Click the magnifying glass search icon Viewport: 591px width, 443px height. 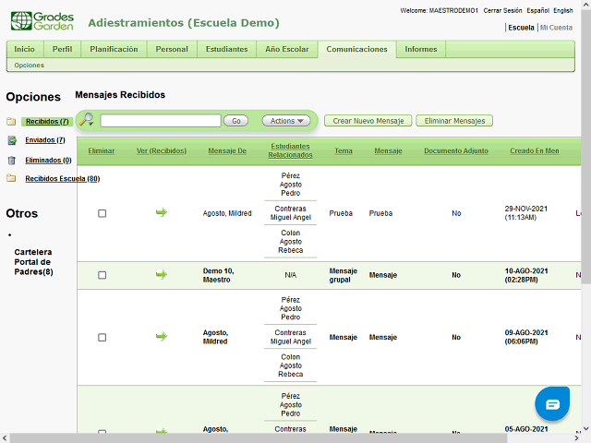pyautogui.click(x=87, y=120)
